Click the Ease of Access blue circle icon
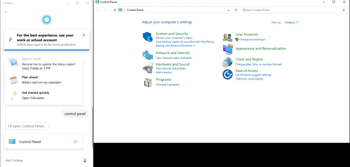Image resolution: width=350 pixels, height=167 pixels. coord(227,74)
